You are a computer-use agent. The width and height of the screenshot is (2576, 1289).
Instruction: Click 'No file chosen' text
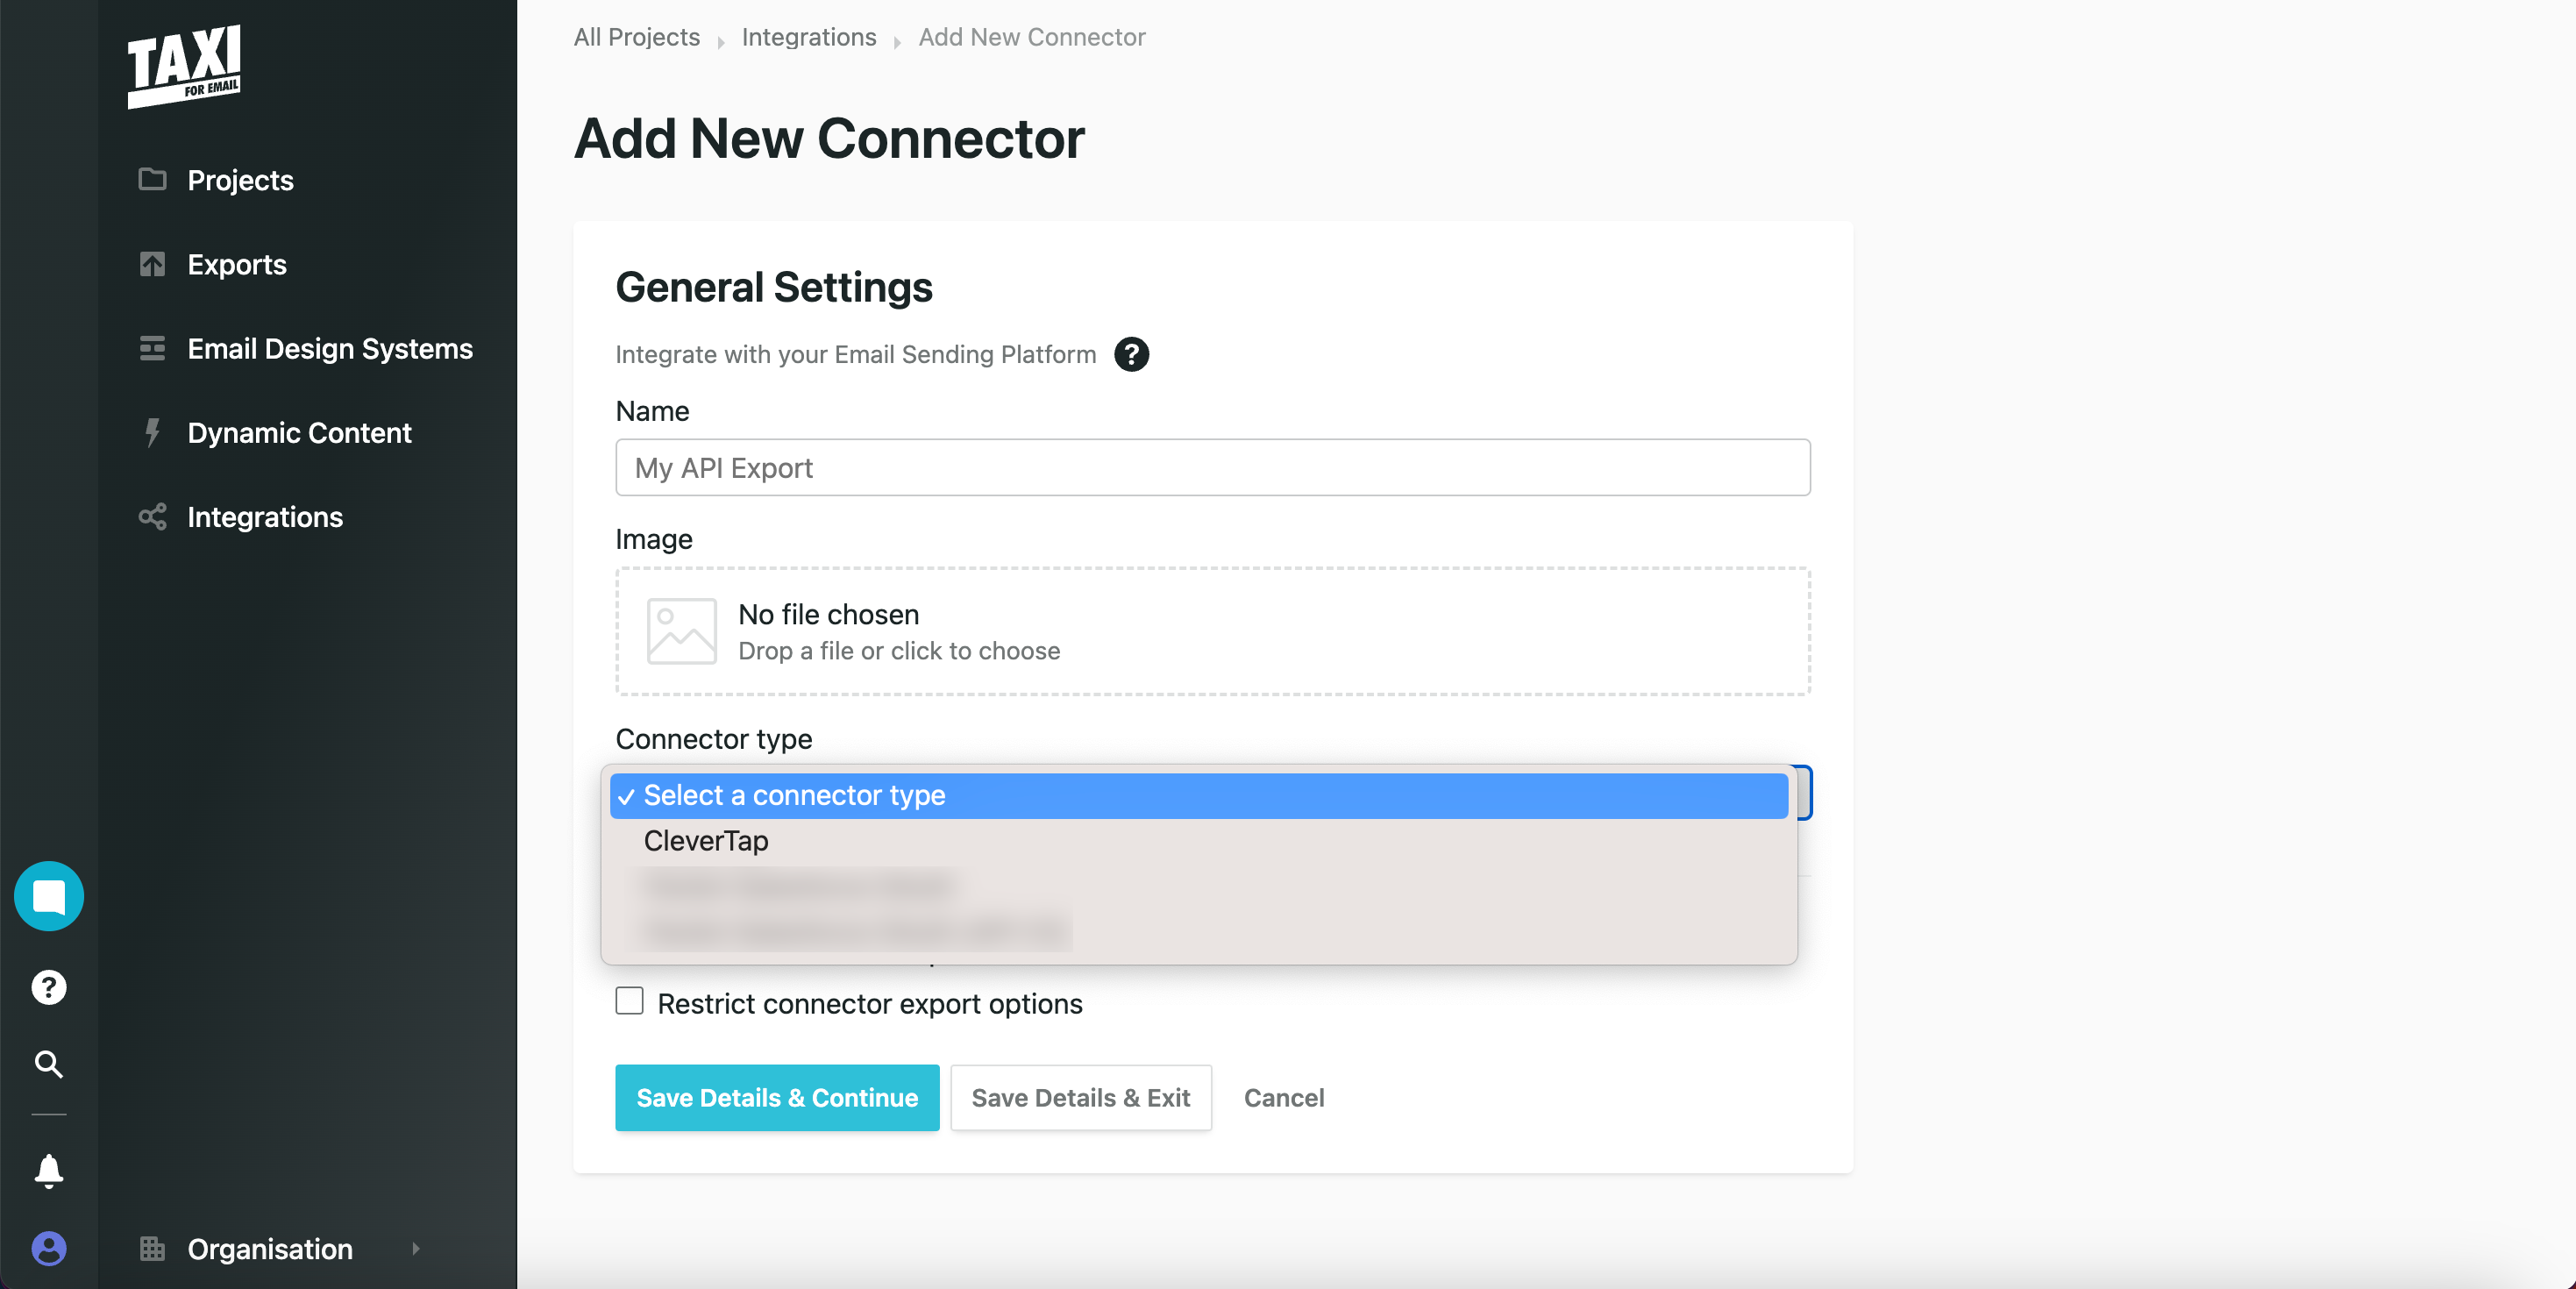coord(828,614)
